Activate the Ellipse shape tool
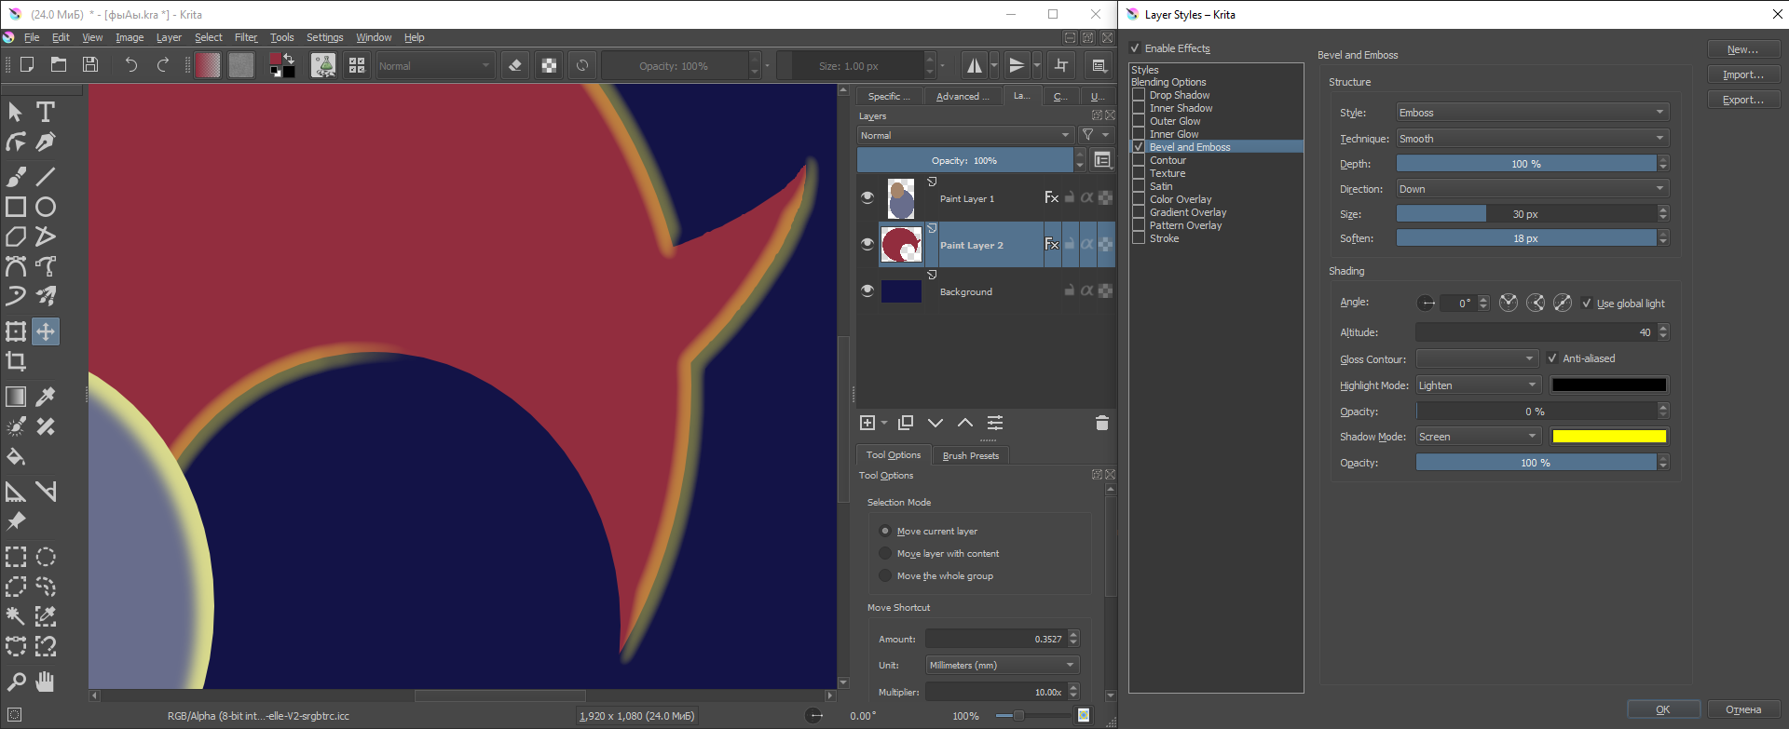The image size is (1789, 729). 46,207
